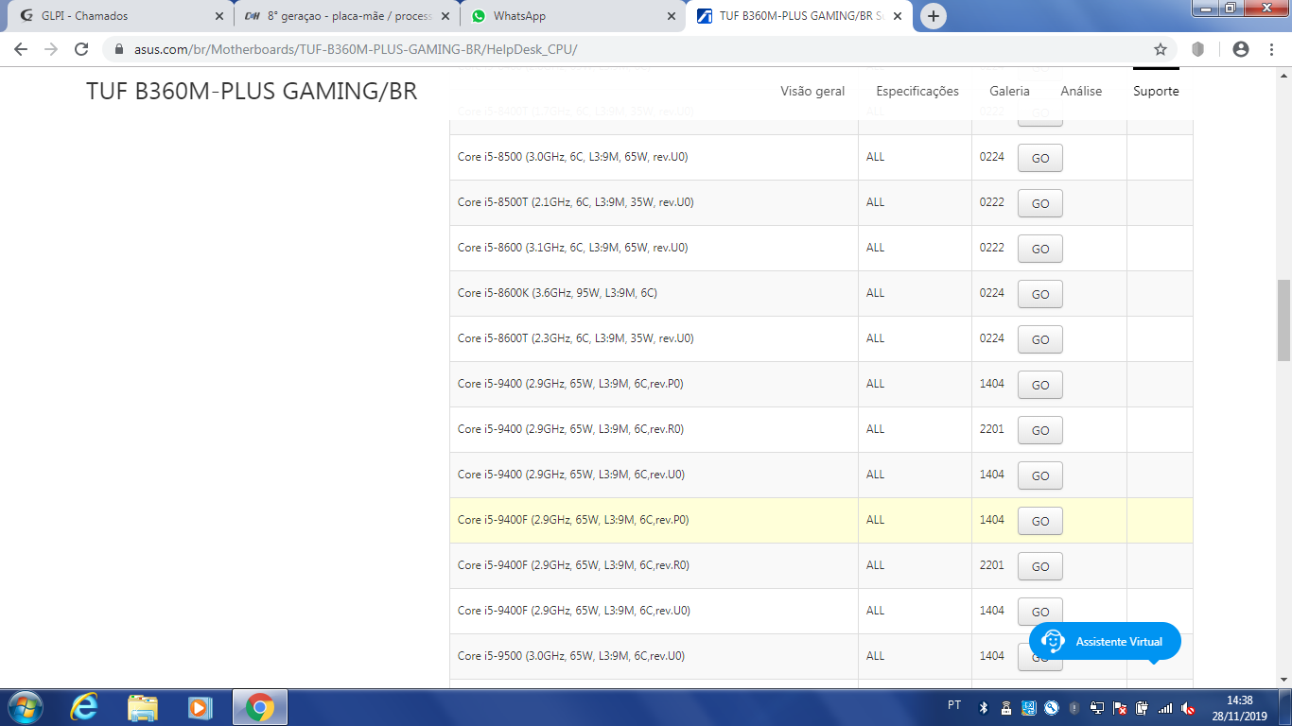Open the Análise section
1292x726 pixels.
[1081, 91]
